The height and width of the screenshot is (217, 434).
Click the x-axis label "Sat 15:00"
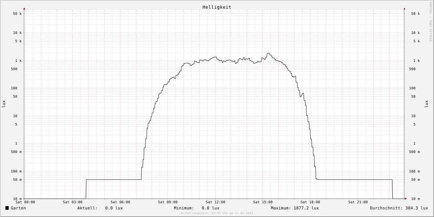tap(263, 202)
